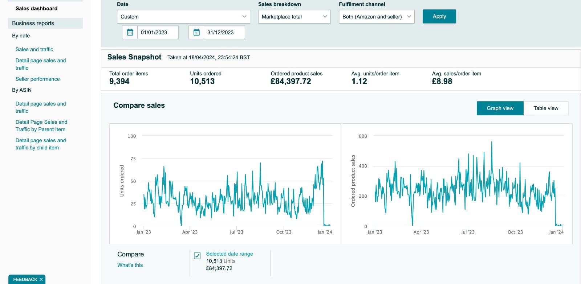Open Seller performance report
Viewport: 581px width, 284px height.
click(37, 79)
